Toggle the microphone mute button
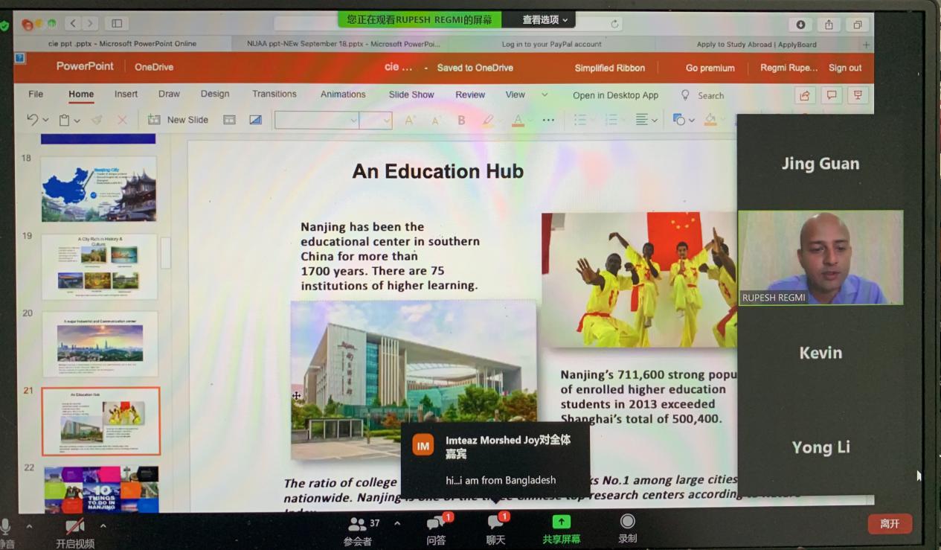Viewport: 941px width, 550px height. point(6,527)
